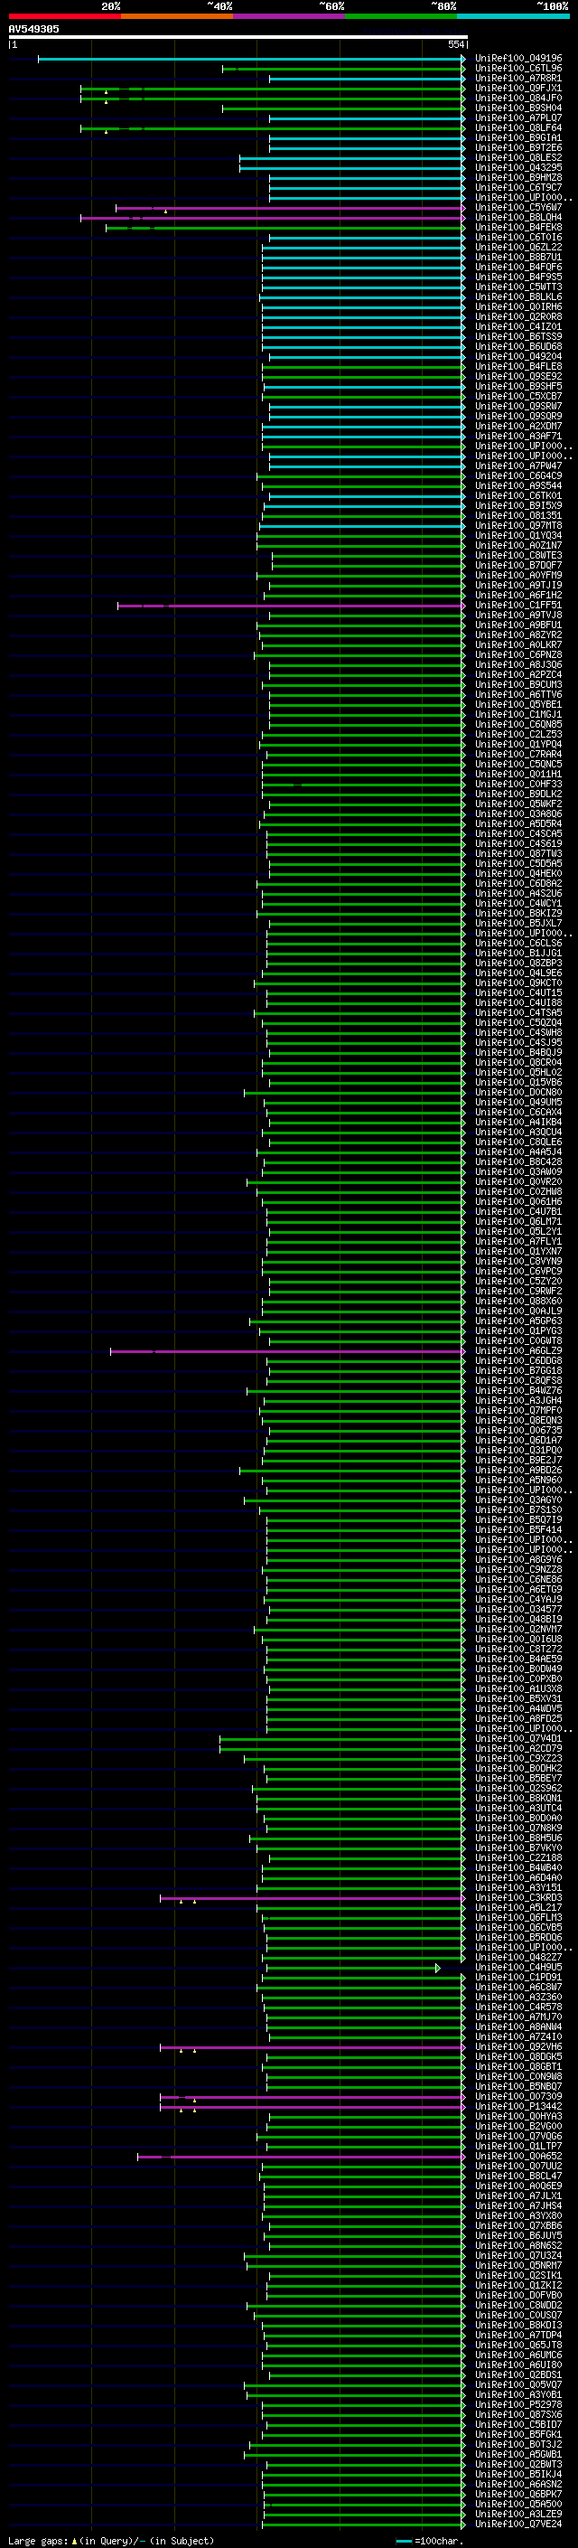The width and height of the screenshot is (578, 2548).
Task: Select the UniRef100_A7PW47 label
Action: pos(518,465)
